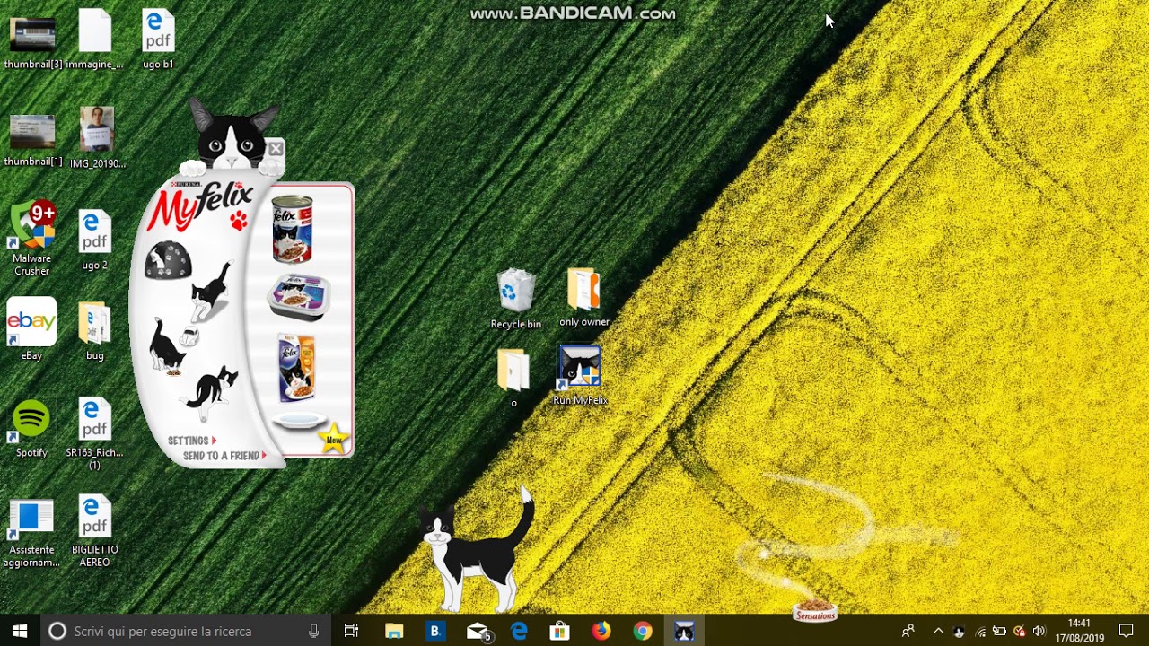Click the MyFelix cat taskbar button
1149x646 pixels.
(x=684, y=631)
